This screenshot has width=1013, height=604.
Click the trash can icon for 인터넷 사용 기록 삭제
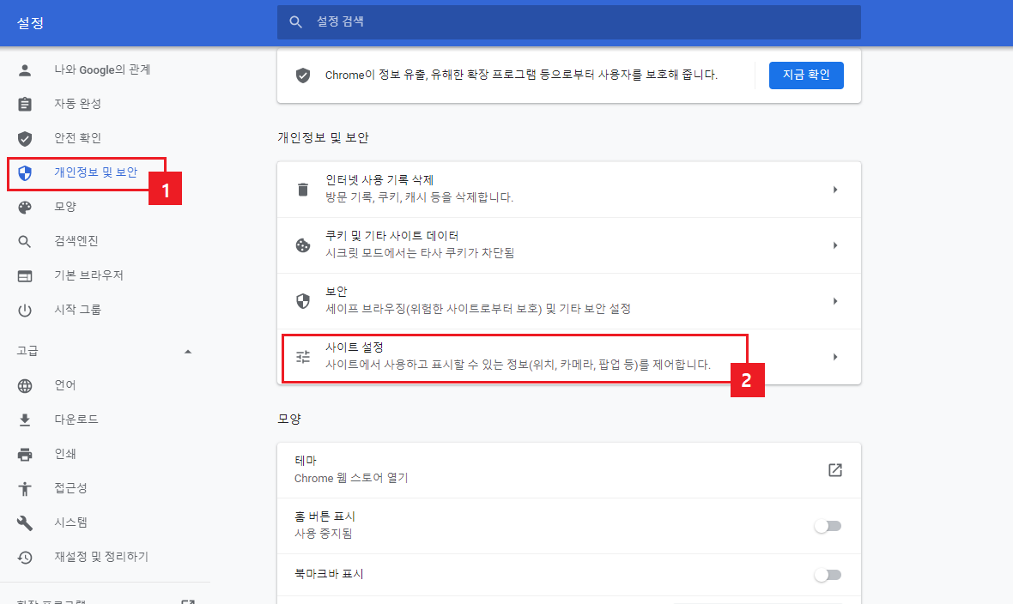302,190
